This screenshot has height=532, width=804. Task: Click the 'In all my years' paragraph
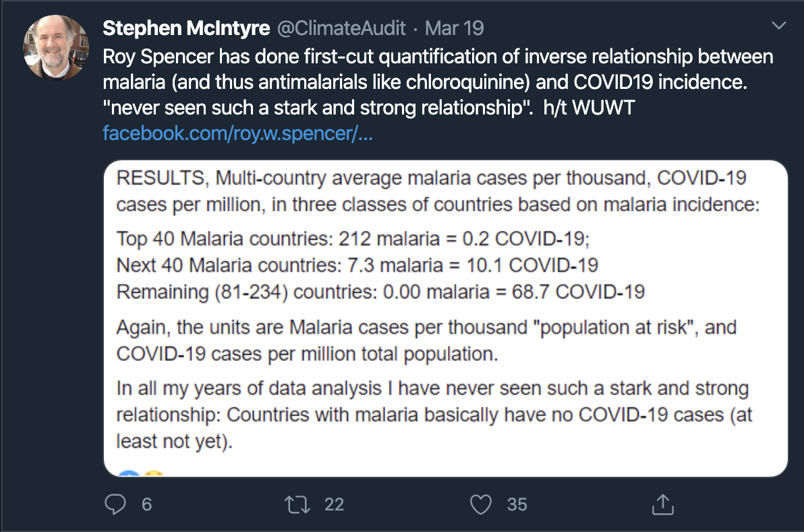click(434, 414)
